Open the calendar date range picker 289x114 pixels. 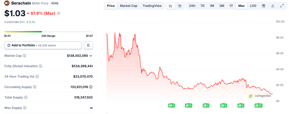tap(264, 6)
